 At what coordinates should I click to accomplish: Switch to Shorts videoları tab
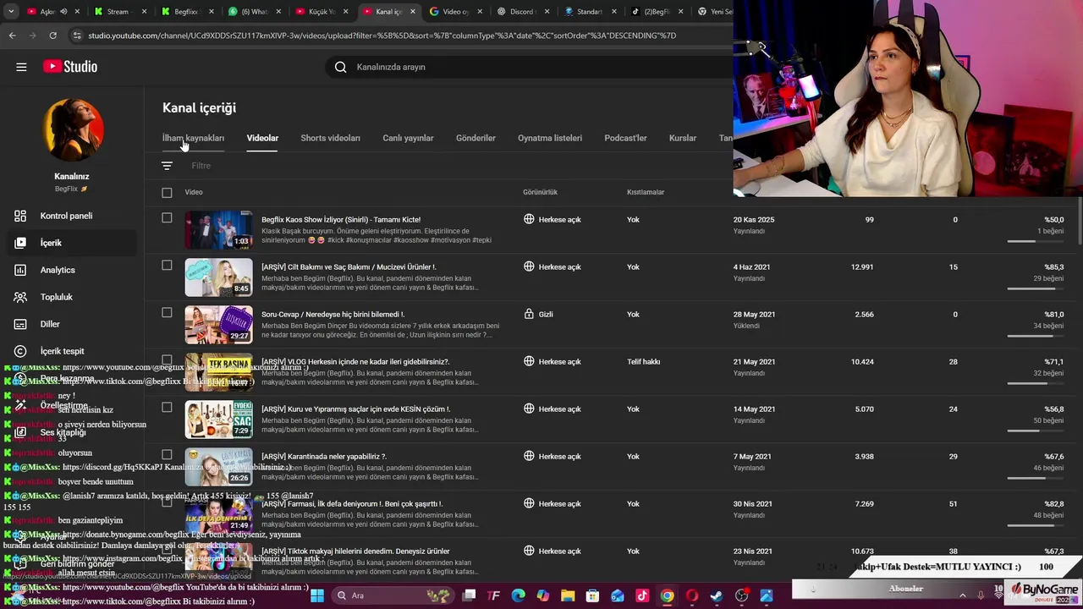(330, 138)
